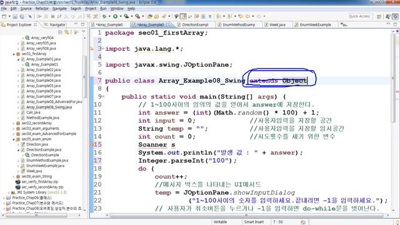Open the External Tools dropdown arrow

[x=143, y=16]
